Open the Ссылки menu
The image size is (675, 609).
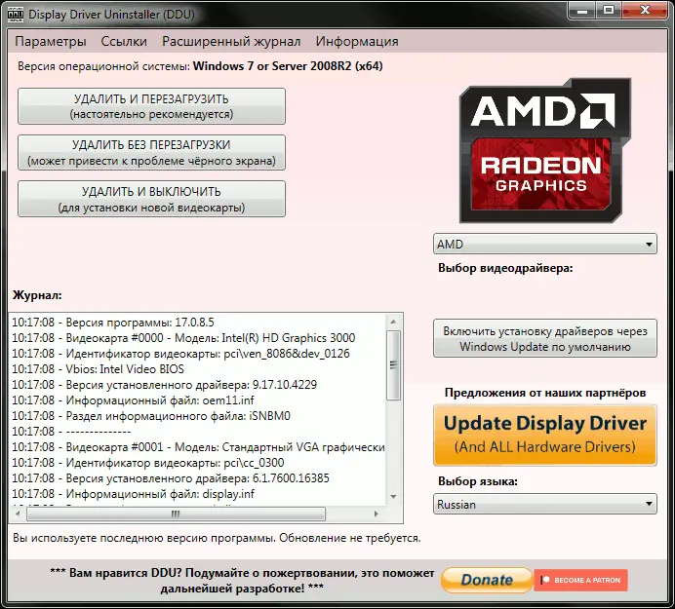(x=124, y=42)
